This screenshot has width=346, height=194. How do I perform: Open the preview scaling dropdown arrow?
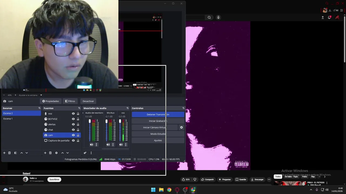point(41,95)
